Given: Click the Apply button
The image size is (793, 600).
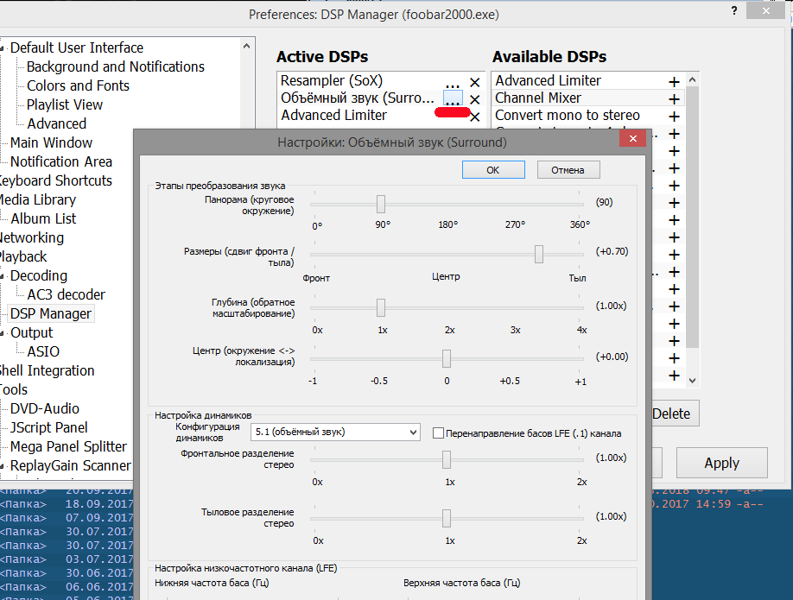Looking at the screenshot, I should point(721,463).
